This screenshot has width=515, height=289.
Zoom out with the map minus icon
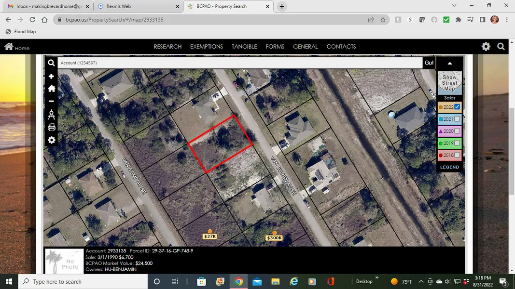click(51, 101)
